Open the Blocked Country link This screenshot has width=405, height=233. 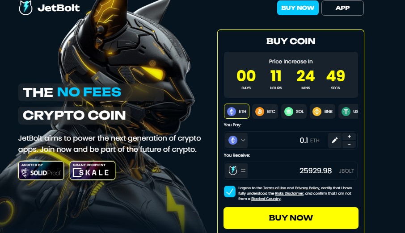pos(266,199)
